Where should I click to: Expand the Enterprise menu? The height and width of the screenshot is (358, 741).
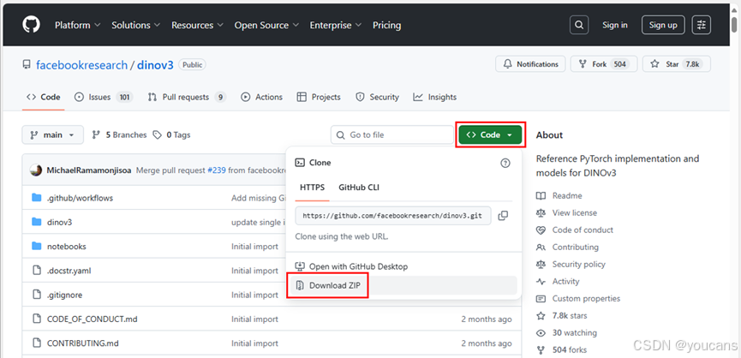(336, 25)
